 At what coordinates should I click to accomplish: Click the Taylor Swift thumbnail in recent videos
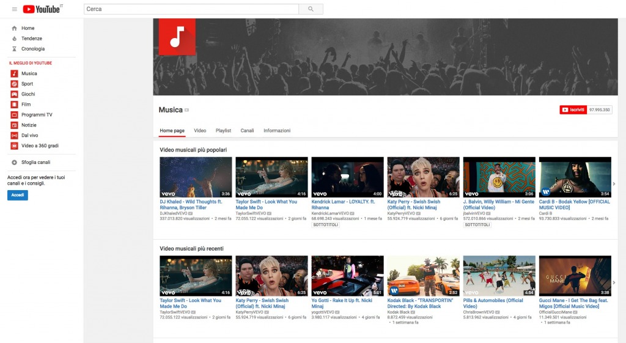pyautogui.click(x=196, y=276)
